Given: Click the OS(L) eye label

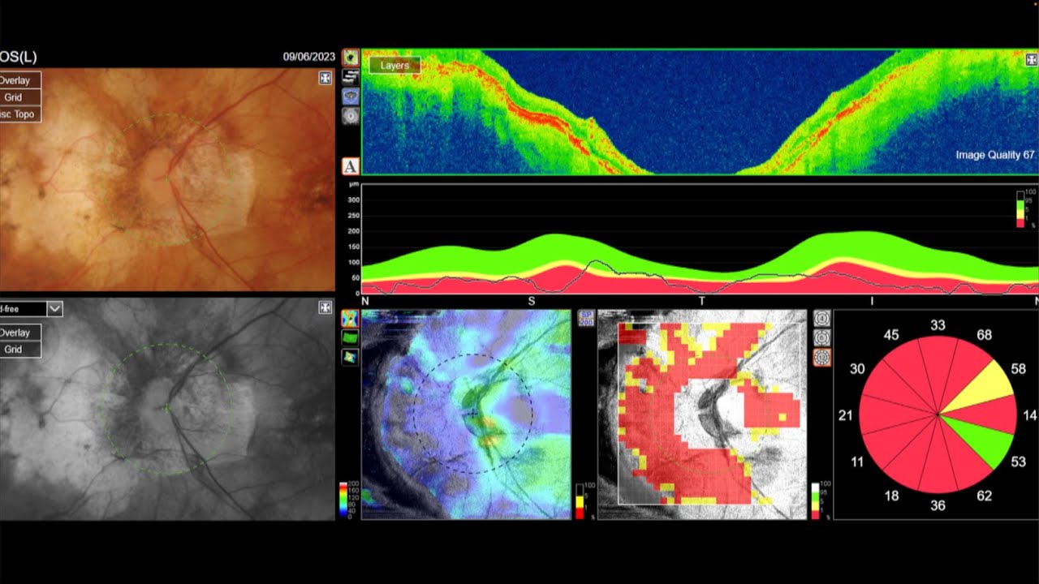Looking at the screenshot, I should (x=19, y=58).
